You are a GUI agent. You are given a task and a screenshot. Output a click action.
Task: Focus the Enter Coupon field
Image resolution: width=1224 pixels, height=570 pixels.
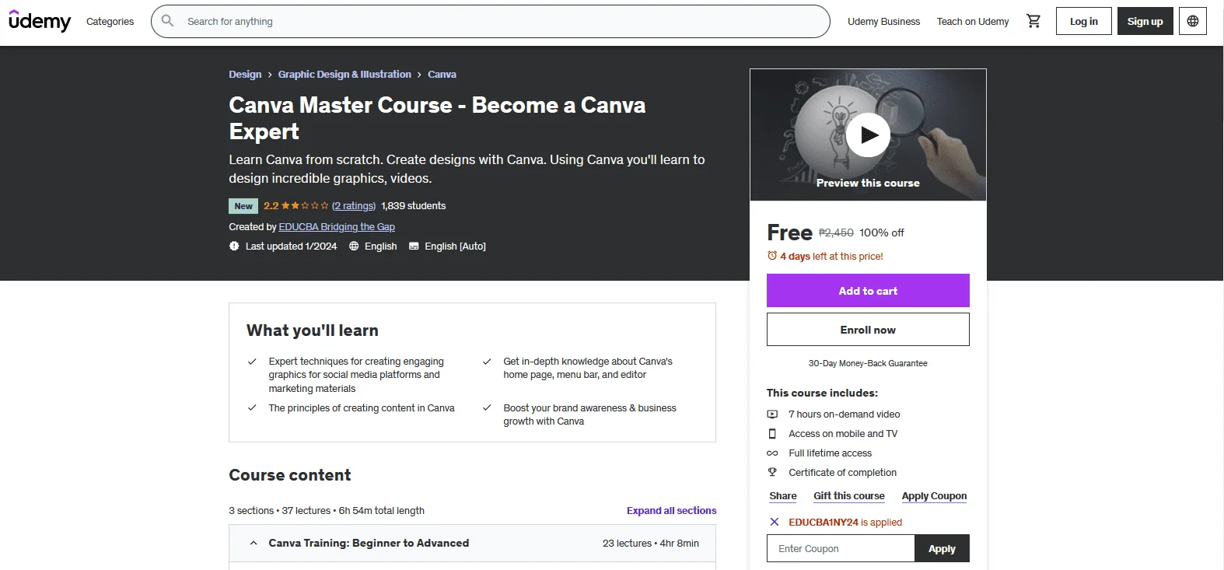point(841,548)
